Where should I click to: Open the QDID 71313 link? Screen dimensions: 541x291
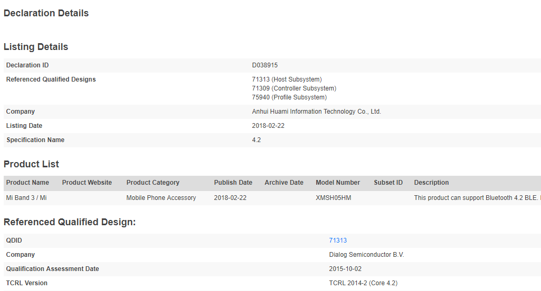(338, 240)
